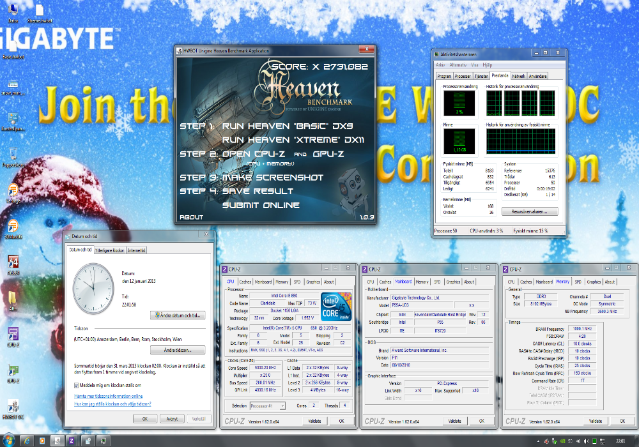Open the Atto folder icon
Screen dimensions: 639x447
(13, 300)
